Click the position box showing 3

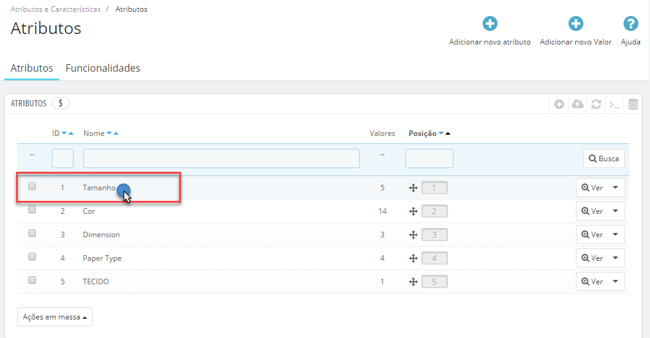(434, 235)
